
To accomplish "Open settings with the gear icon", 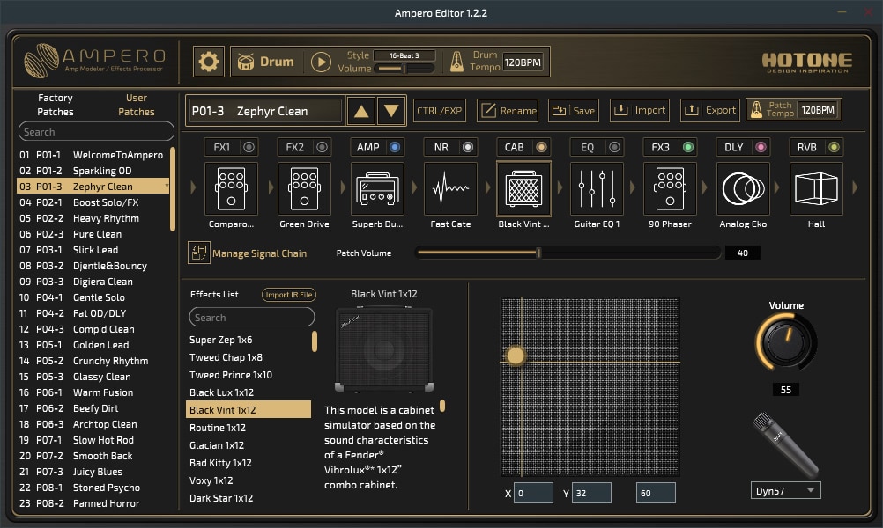I will (x=208, y=62).
